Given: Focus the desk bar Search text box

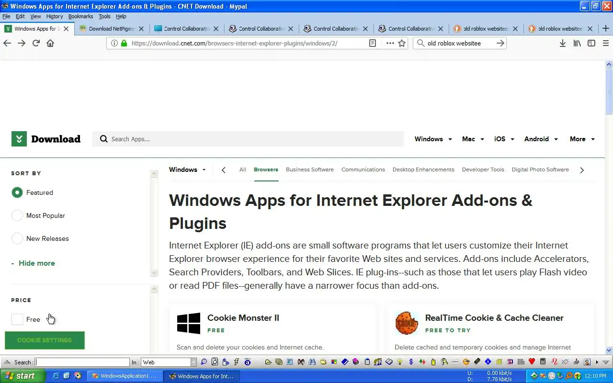Looking at the screenshot, I should (82, 362).
